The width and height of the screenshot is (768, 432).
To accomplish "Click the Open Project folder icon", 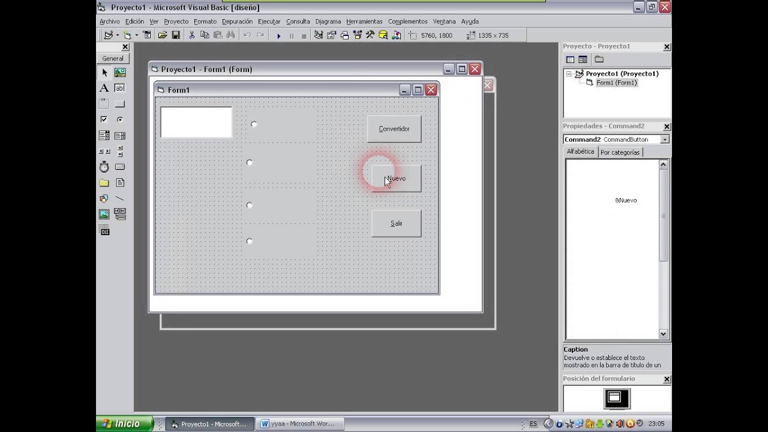I will tap(163, 35).
